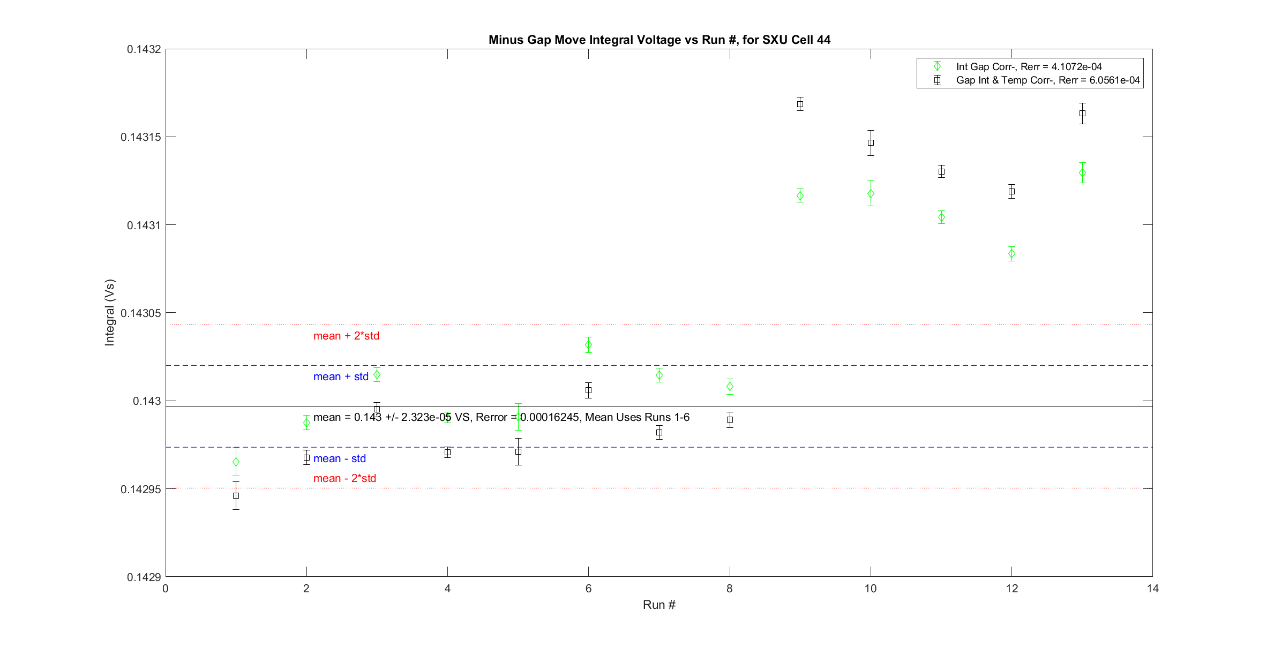Select the black square at run 9
The width and height of the screenshot is (1274, 648).
[800, 104]
